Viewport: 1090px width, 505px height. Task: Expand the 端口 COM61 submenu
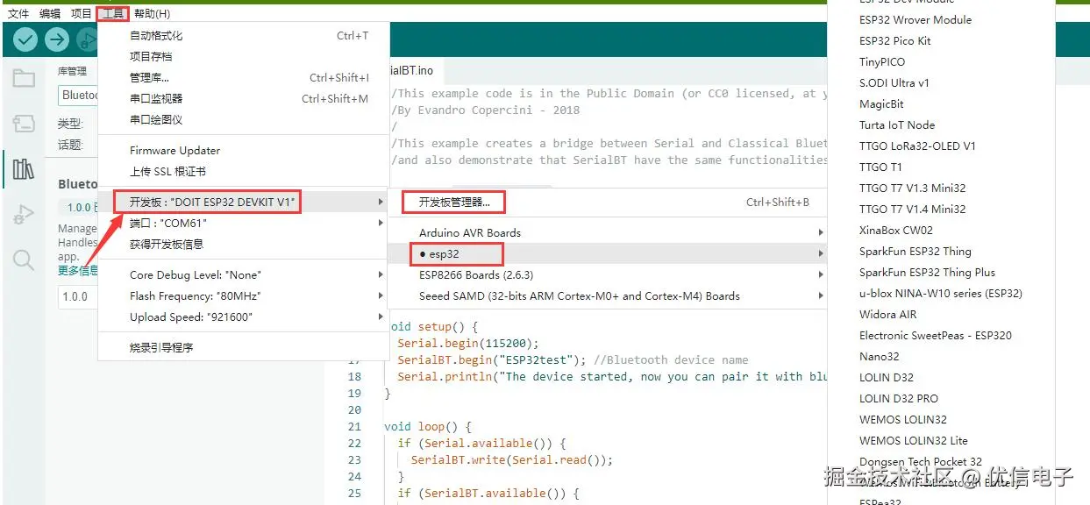[x=243, y=224]
